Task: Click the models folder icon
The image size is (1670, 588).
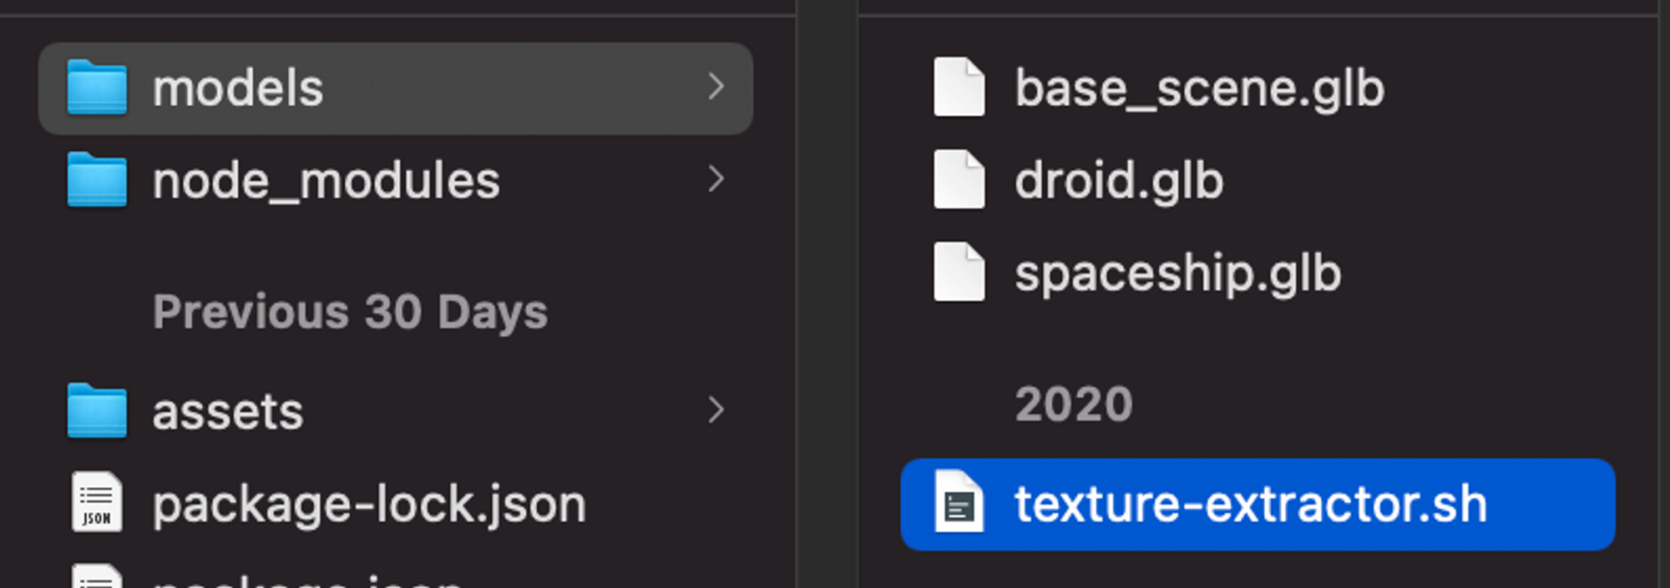Action: point(97,87)
